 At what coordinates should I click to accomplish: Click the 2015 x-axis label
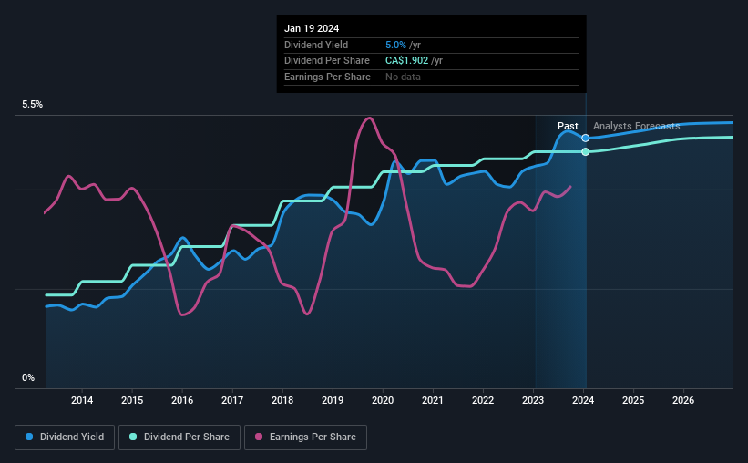coord(132,400)
